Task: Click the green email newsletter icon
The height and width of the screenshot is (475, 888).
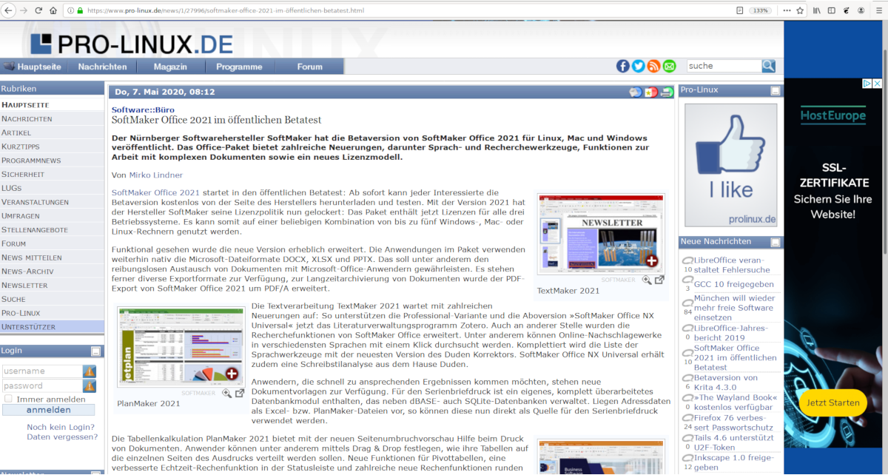Action: [x=669, y=66]
